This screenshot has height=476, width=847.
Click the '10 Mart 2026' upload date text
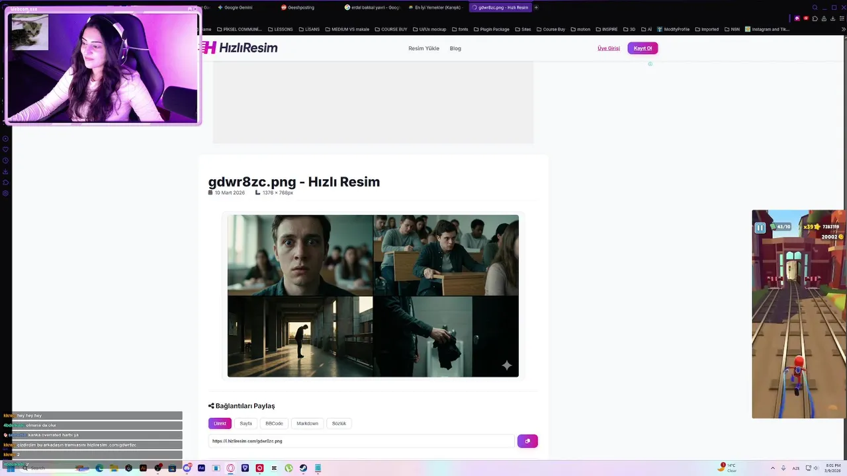[x=230, y=193]
